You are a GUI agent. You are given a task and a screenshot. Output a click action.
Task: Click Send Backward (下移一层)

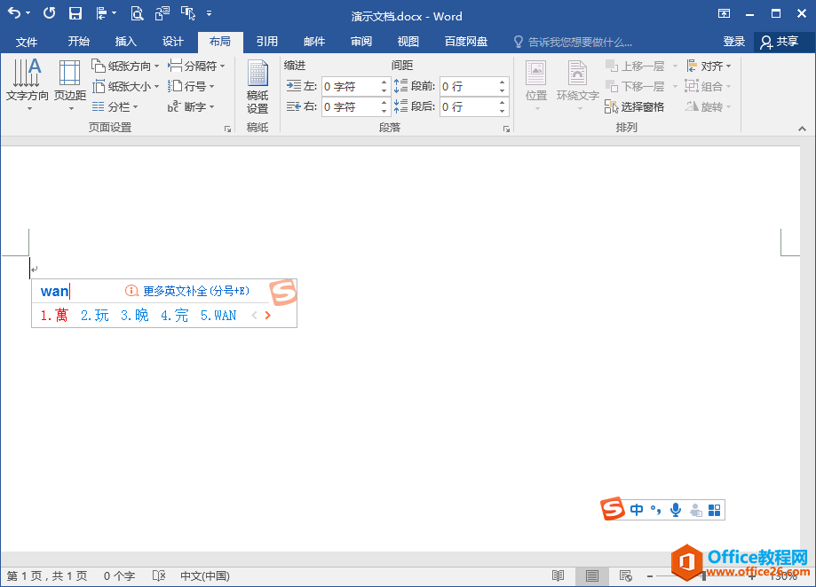tap(635, 86)
